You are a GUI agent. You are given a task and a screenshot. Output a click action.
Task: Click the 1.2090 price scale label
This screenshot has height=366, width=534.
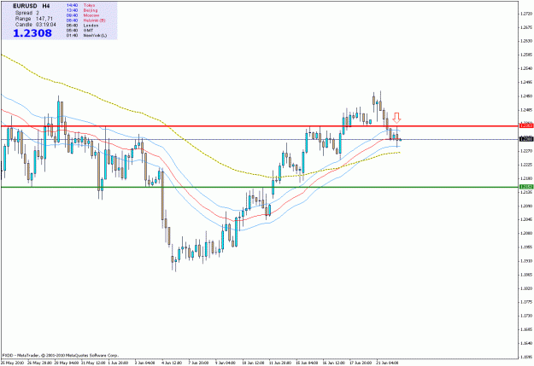tap(526, 206)
